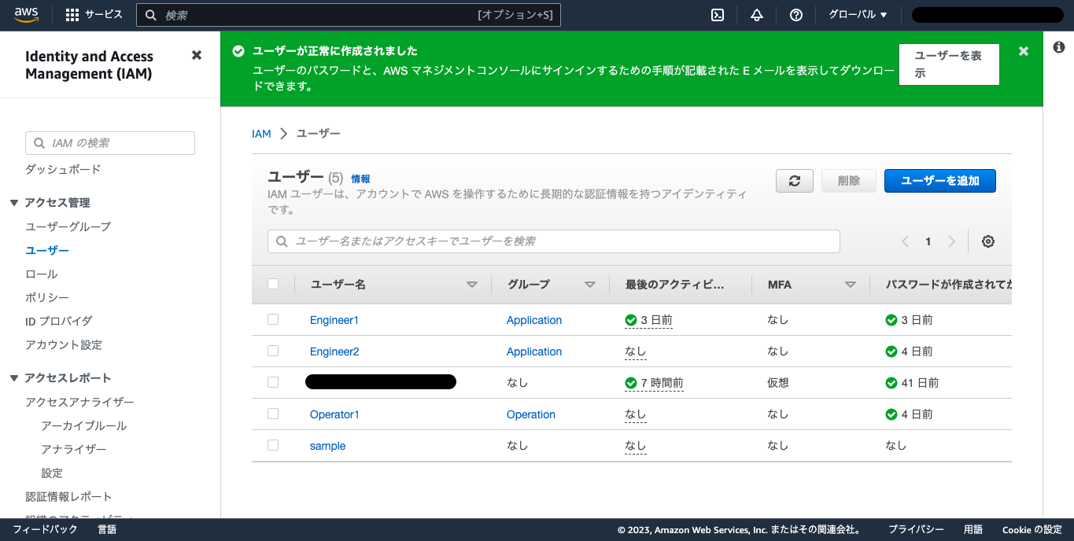Screen dimensions: 1074x541
Task: Open the MFA column sort dropdown
Action: [849, 284]
